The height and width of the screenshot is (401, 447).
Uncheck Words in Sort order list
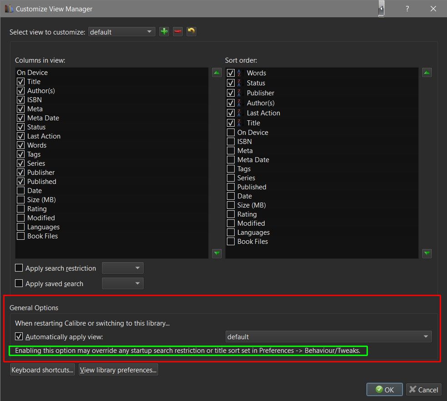point(231,73)
